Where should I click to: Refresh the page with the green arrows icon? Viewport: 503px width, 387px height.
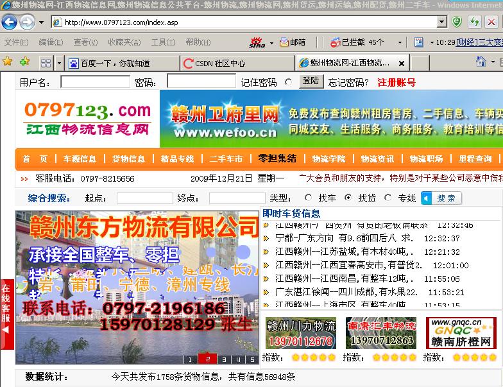[x=475, y=22]
